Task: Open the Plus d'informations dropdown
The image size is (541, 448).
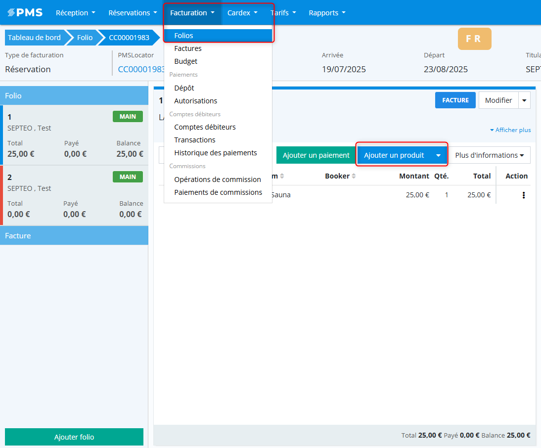Action: click(x=489, y=155)
